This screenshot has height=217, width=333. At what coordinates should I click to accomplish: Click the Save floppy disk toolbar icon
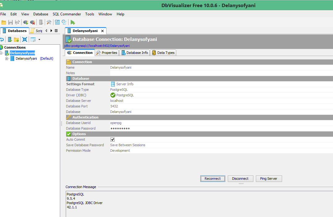[10, 22]
